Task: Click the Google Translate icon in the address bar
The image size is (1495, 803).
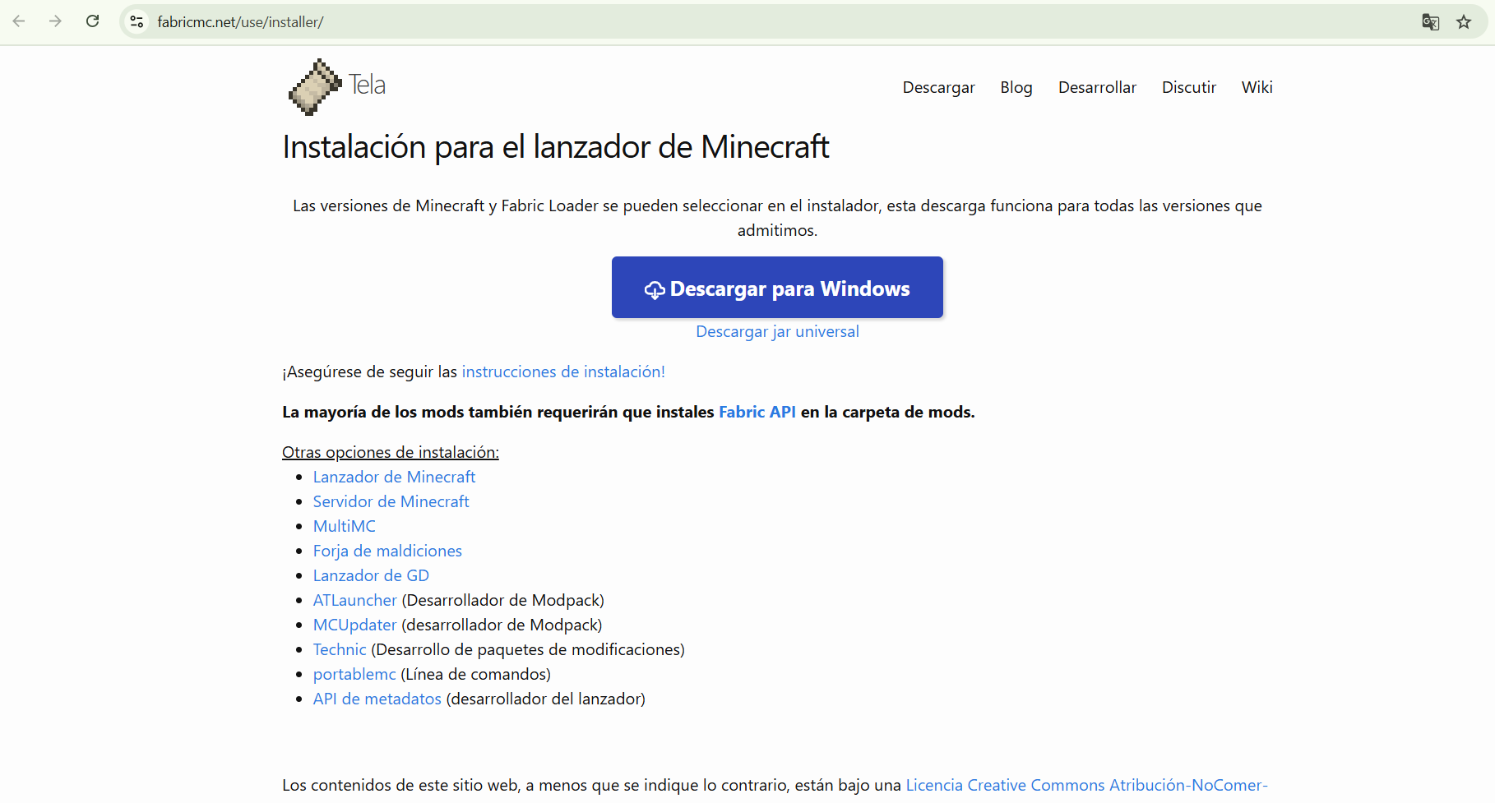Action: click(x=1430, y=21)
